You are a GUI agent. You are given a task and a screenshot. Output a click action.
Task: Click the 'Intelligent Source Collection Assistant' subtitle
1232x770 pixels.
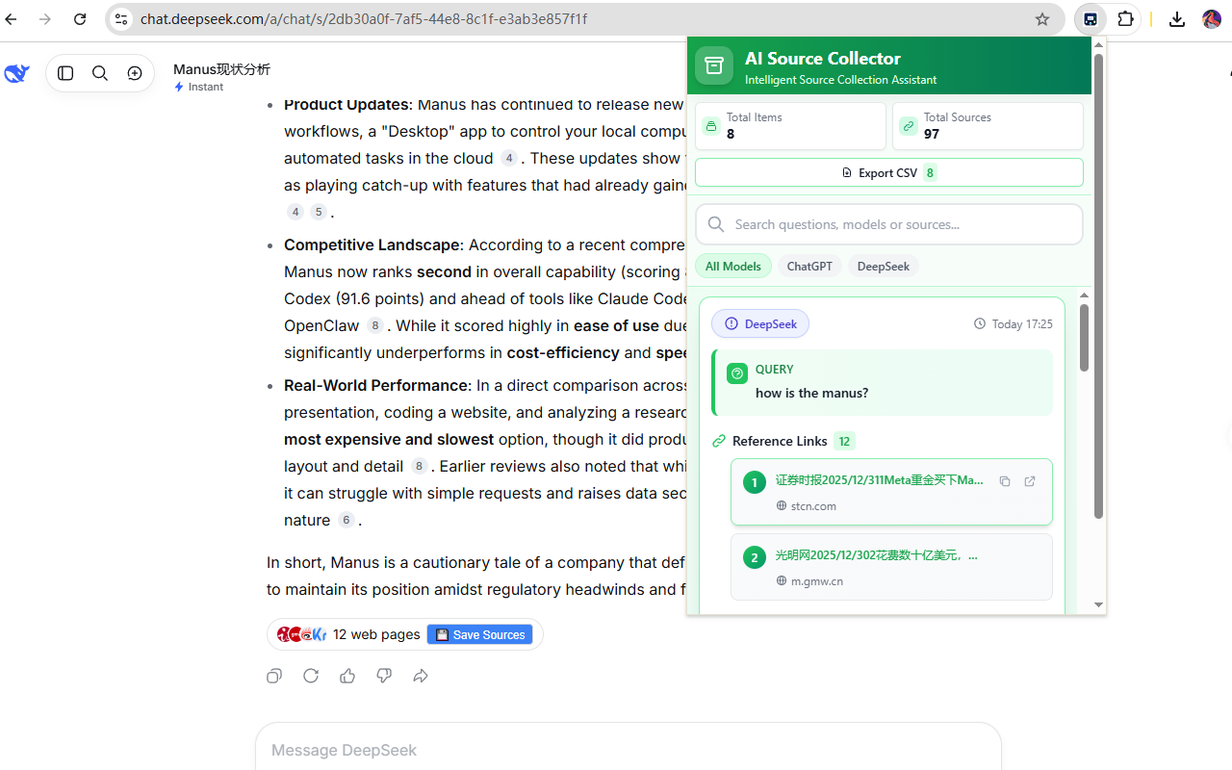point(841,80)
